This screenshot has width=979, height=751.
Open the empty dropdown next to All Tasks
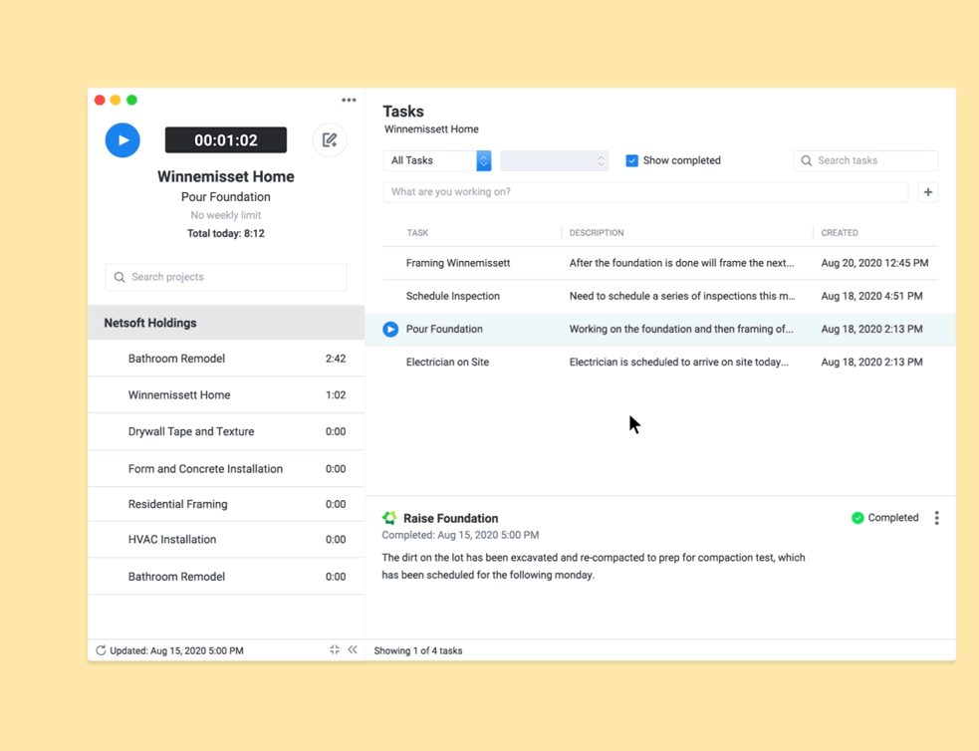tap(554, 160)
